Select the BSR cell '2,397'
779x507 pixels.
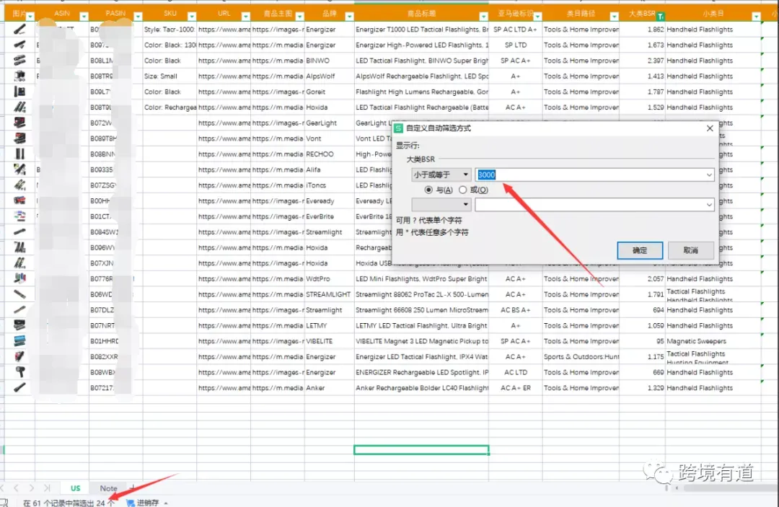[x=642, y=61]
